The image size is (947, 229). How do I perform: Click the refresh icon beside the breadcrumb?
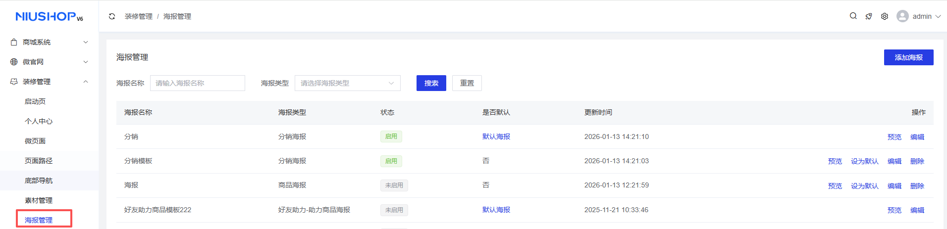[x=112, y=16]
